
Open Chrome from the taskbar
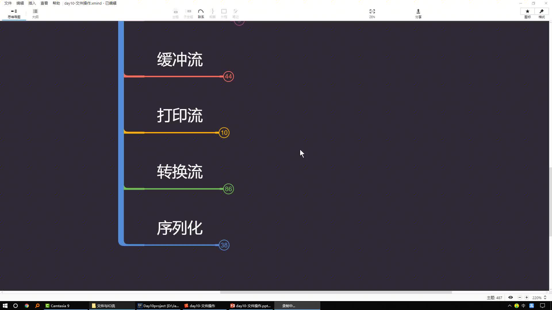click(x=27, y=306)
